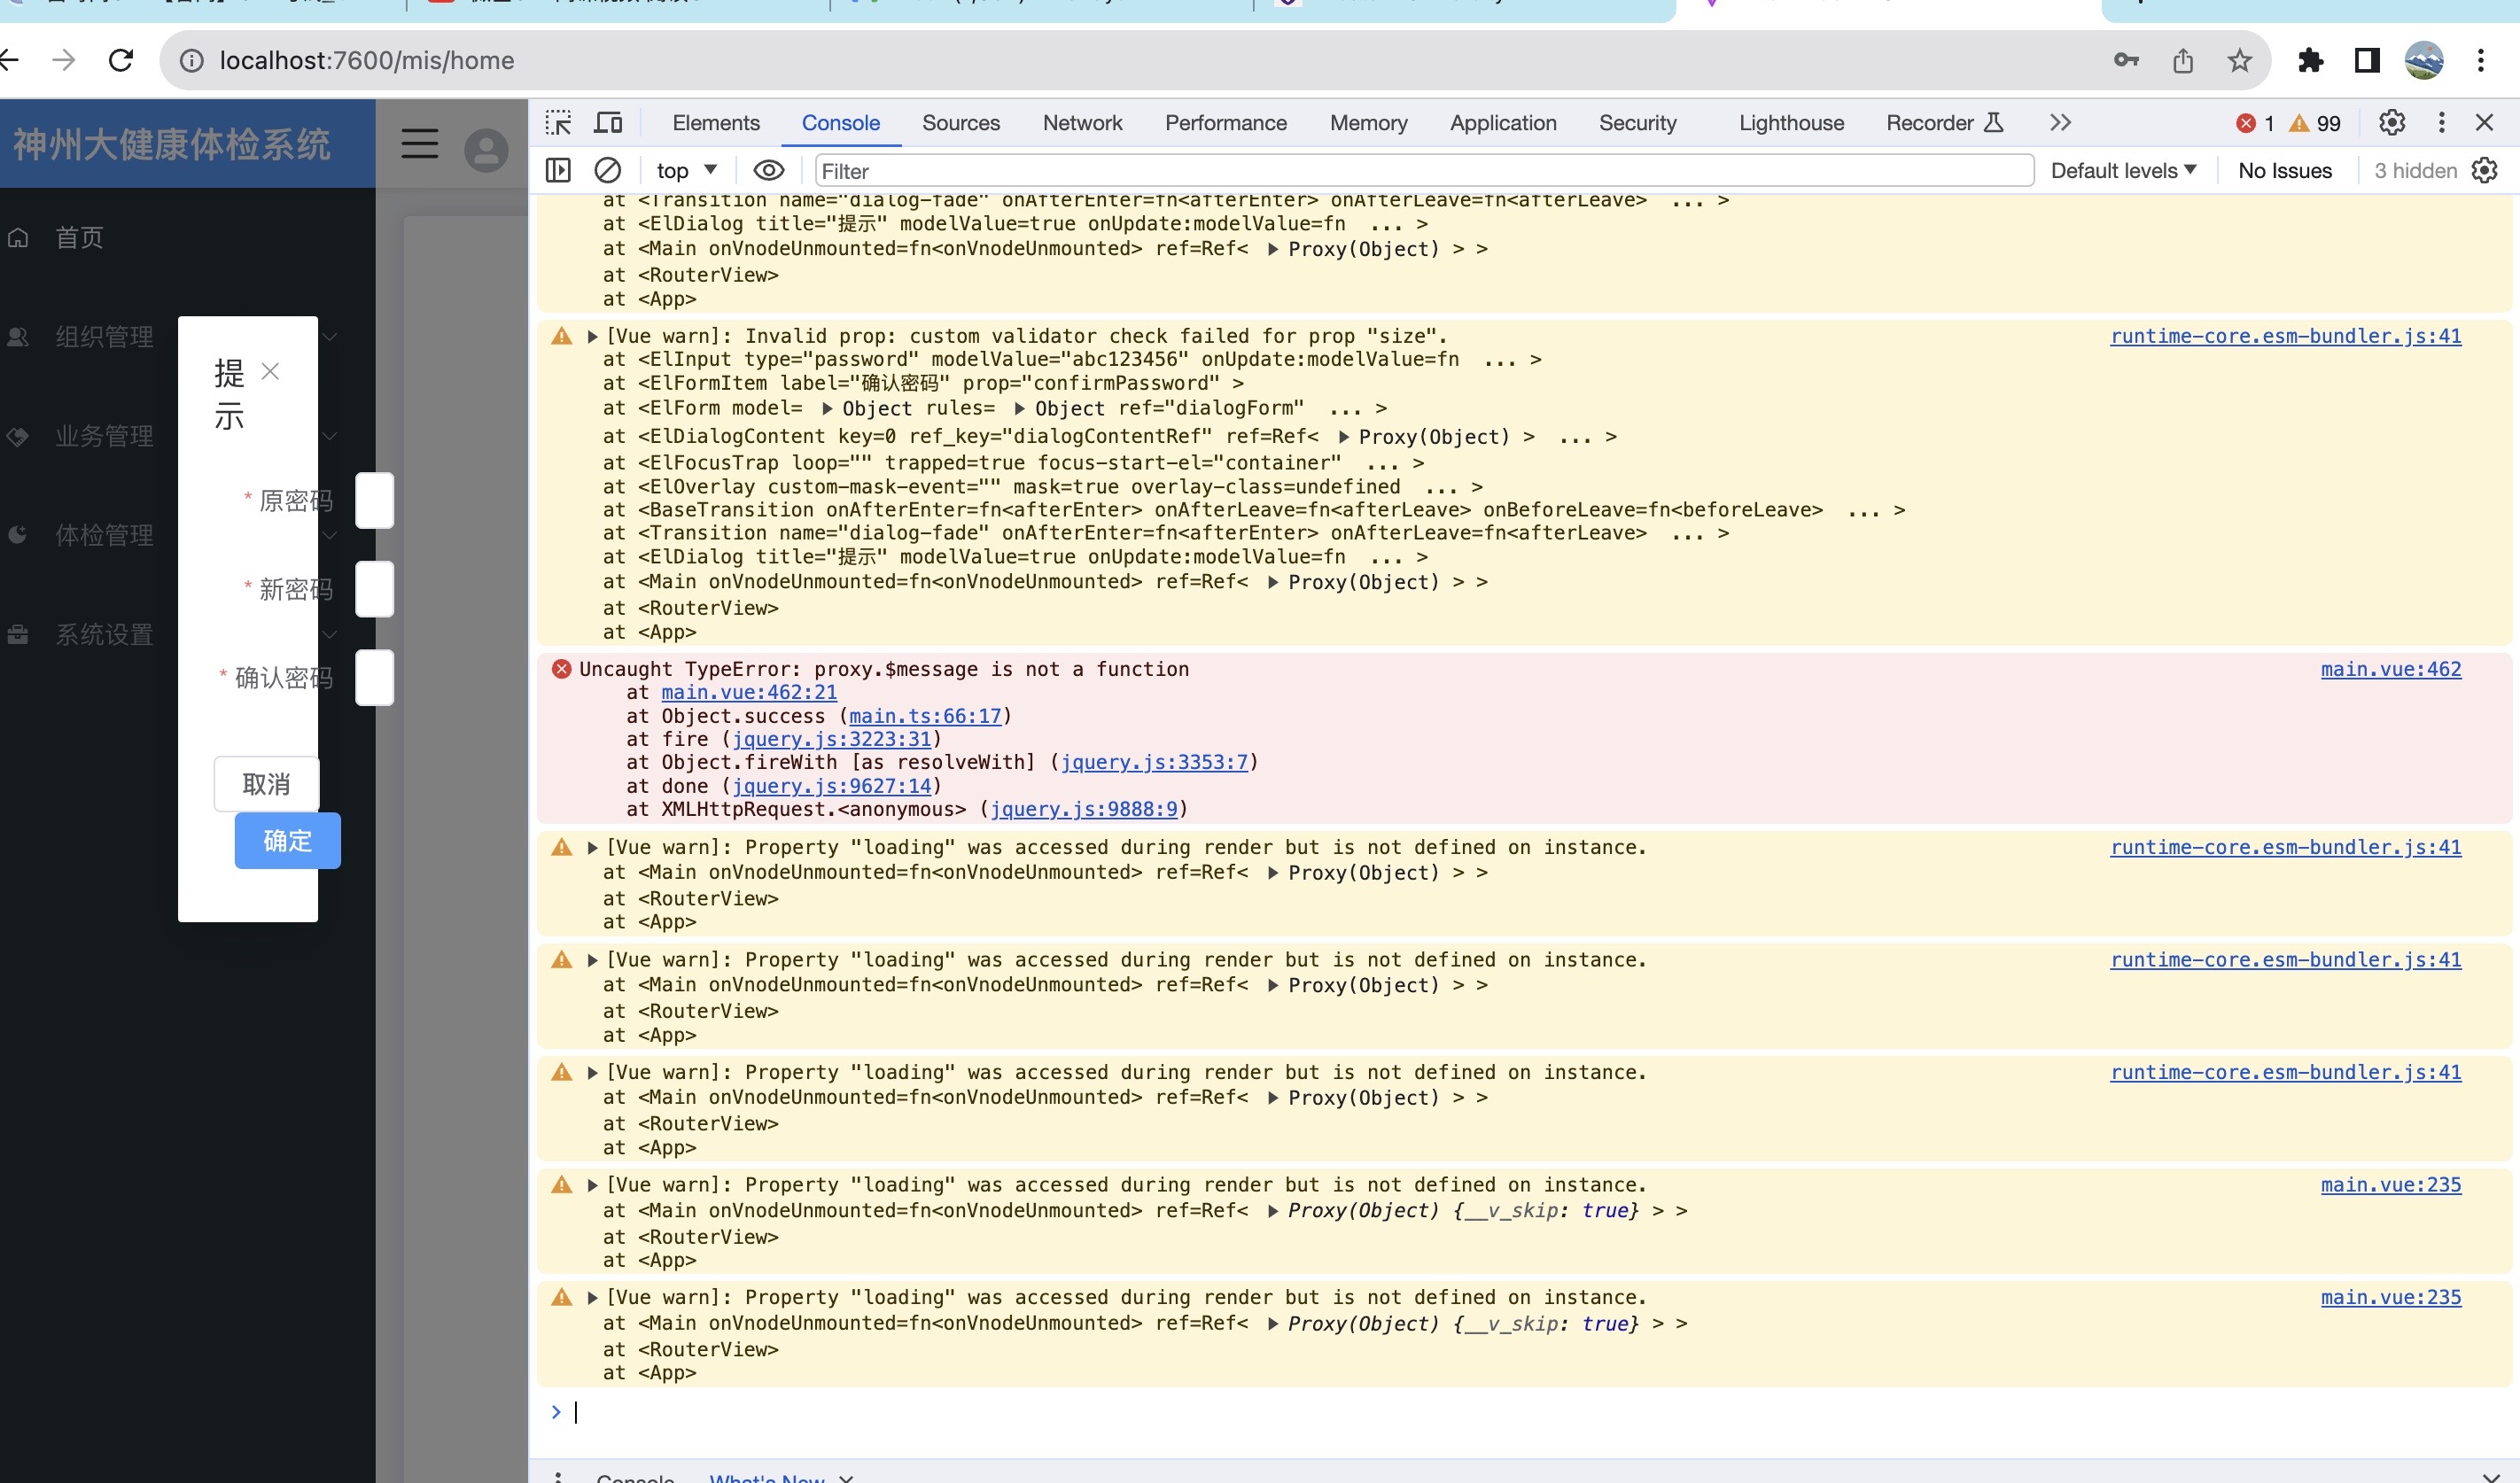
Task: Open the browser extensions puzzle icon
Action: (2310, 61)
